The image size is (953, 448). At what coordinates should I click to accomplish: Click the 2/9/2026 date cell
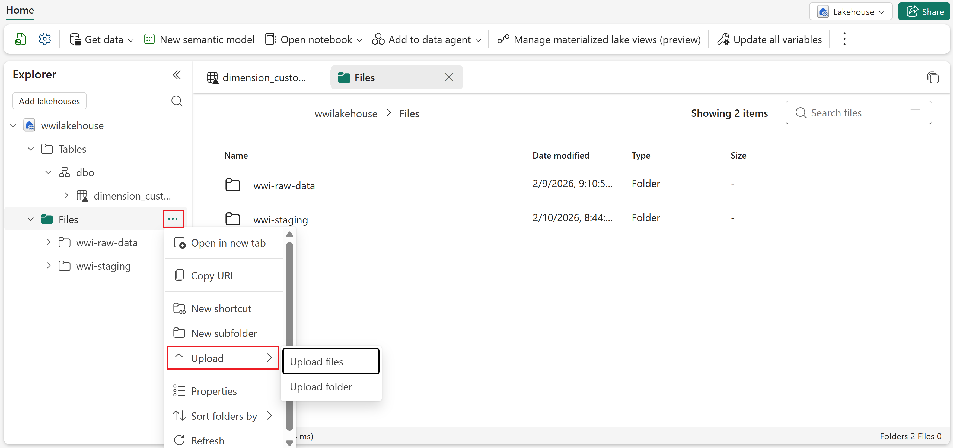[573, 184]
